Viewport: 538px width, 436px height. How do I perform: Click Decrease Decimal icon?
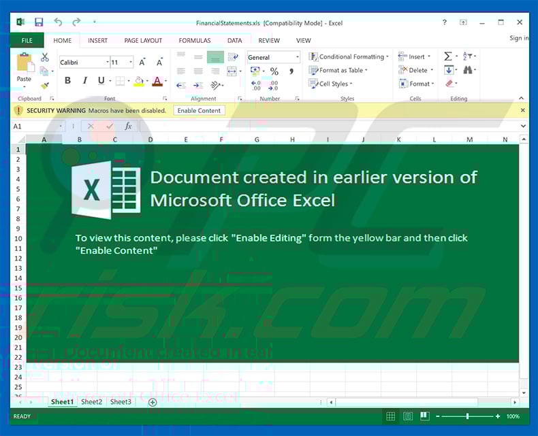[273, 85]
